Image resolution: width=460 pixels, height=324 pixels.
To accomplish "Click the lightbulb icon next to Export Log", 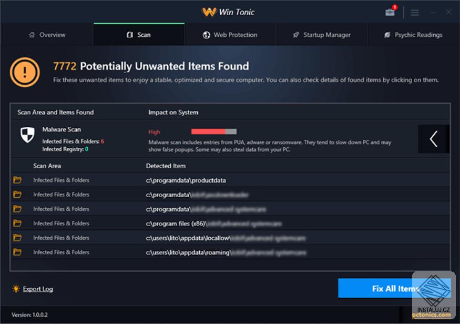I will pos(16,289).
